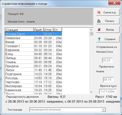
Task: Select the Елец station row
Action: point(33,54)
